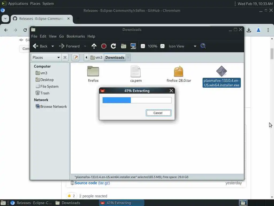Open the Icon View mode dropdown
This screenshot has height=206, width=274.
pos(182,46)
